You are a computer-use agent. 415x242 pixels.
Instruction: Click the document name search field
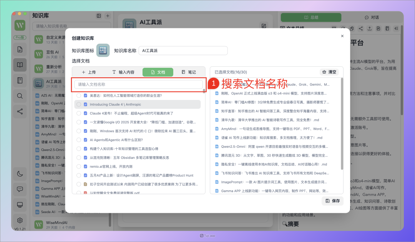click(138, 84)
